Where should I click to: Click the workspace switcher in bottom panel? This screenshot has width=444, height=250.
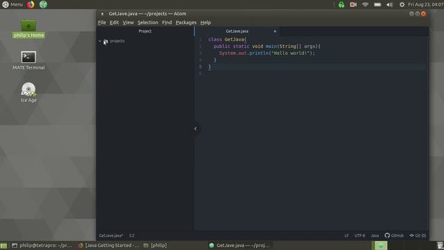pos(381,245)
